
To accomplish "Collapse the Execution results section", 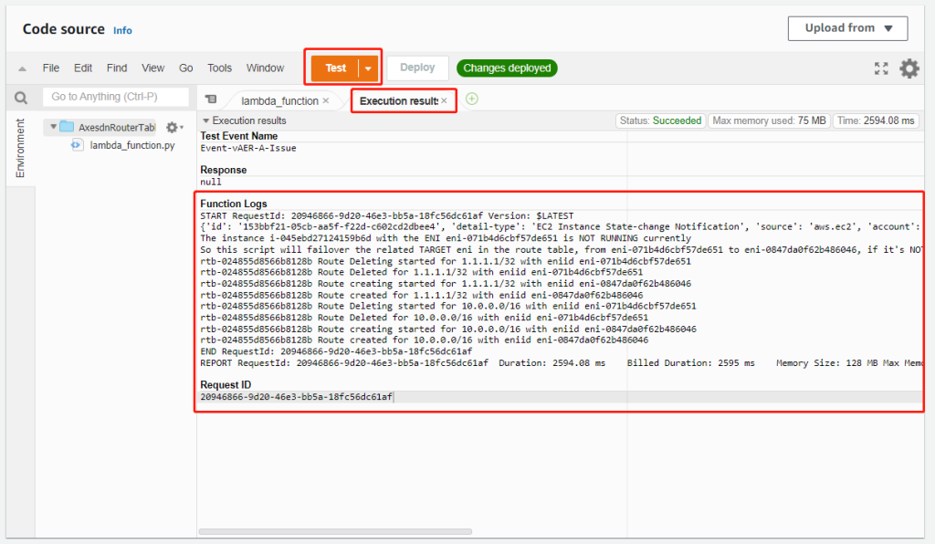I will pos(206,120).
